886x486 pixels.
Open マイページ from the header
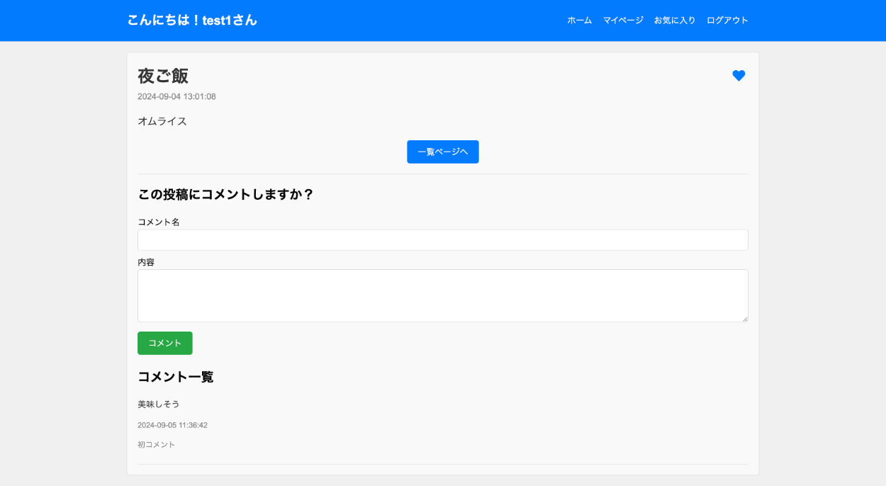(x=623, y=21)
